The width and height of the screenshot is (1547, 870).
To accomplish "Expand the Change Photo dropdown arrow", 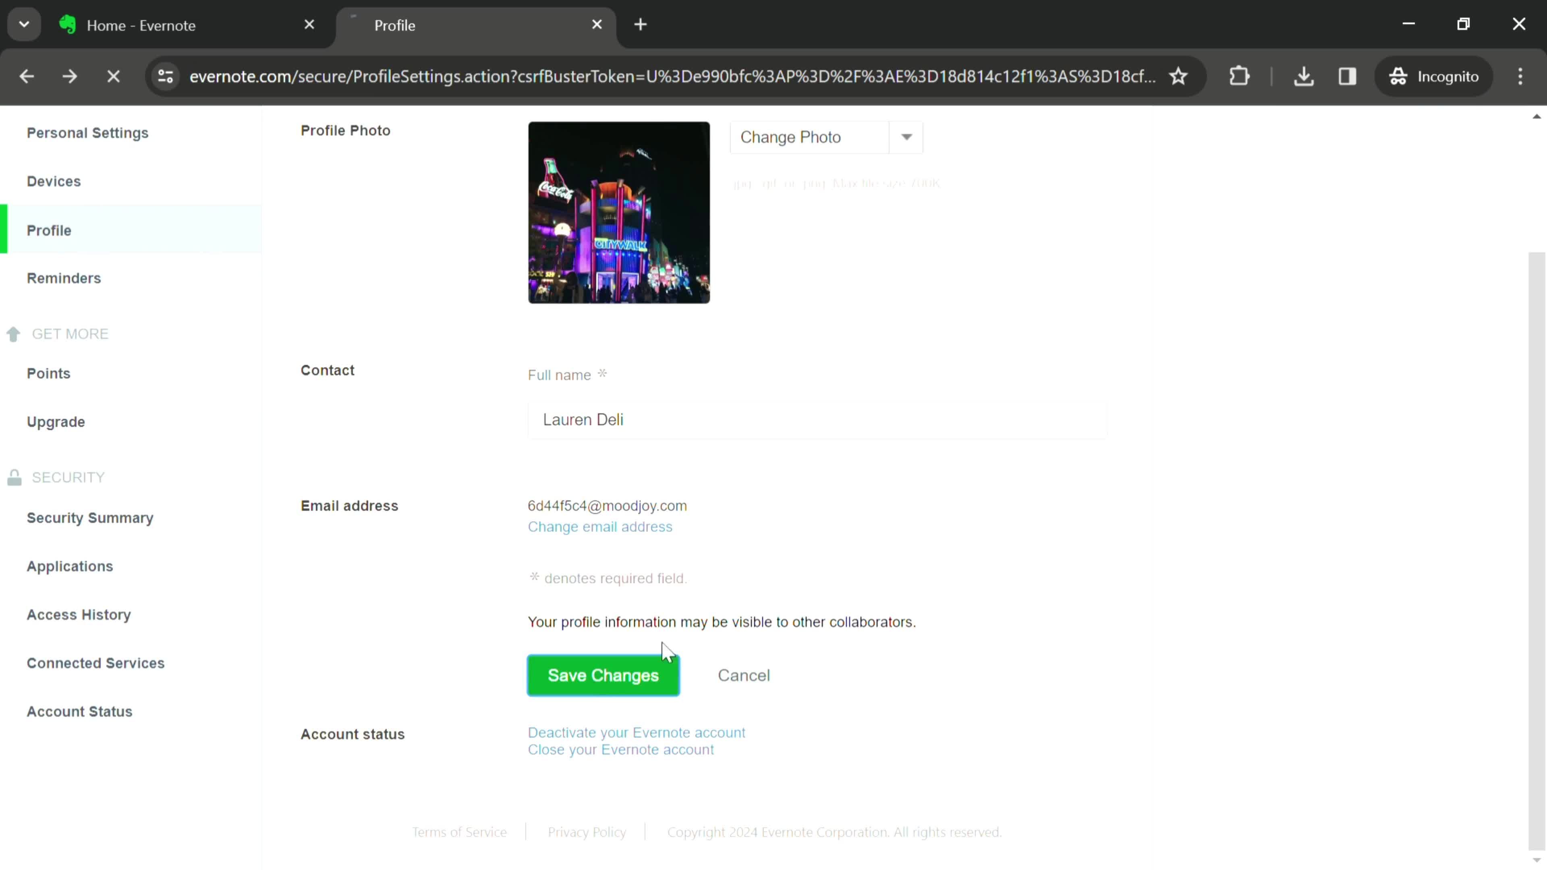I will click(x=908, y=136).
